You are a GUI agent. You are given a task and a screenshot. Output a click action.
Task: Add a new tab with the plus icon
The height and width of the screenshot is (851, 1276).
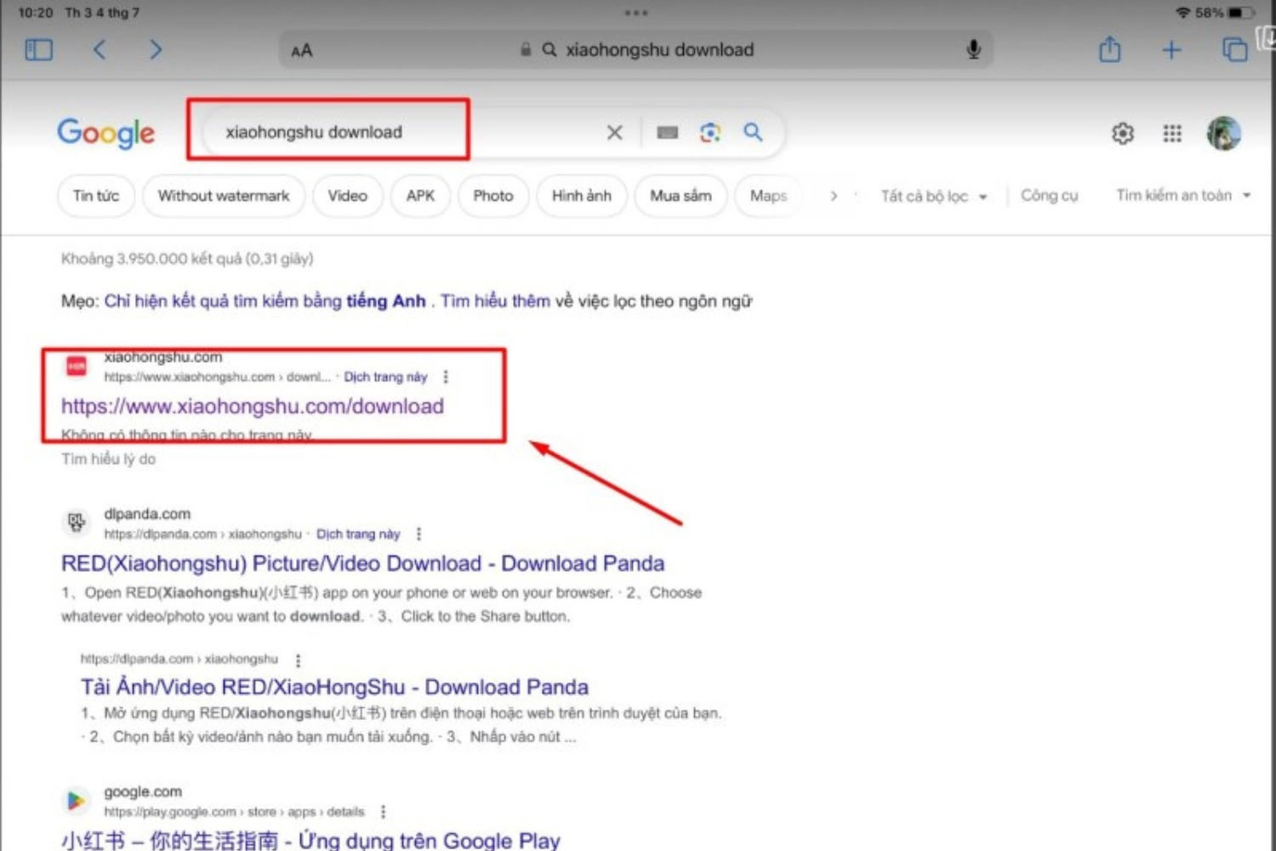click(x=1171, y=49)
